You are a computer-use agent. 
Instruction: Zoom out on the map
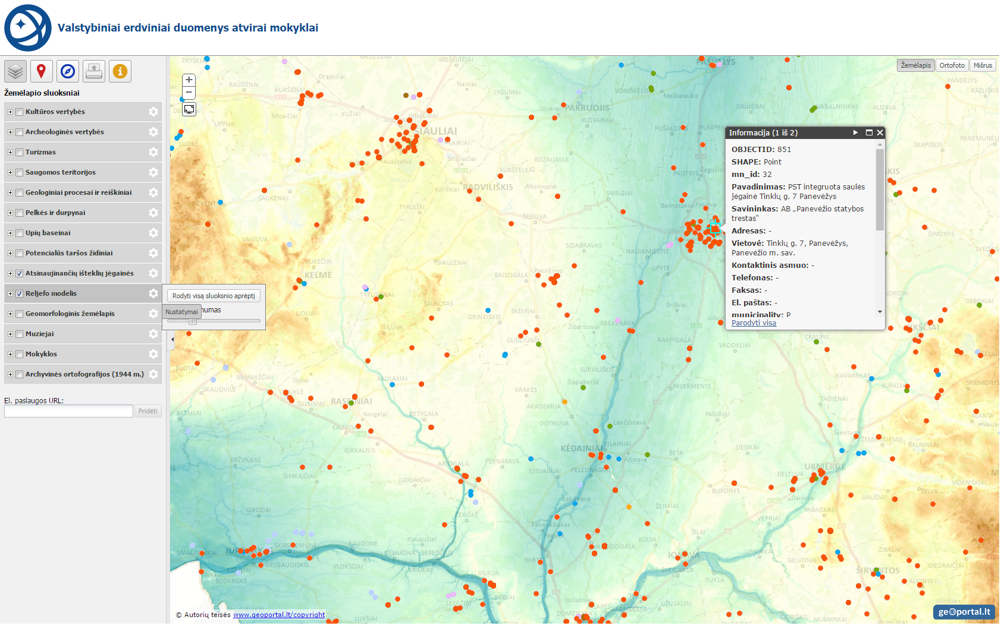(x=189, y=93)
